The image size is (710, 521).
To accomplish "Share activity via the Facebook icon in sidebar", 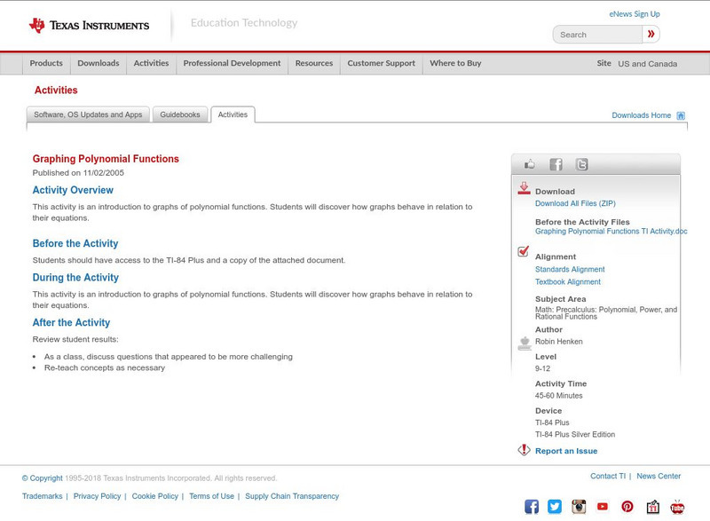I will (556, 164).
